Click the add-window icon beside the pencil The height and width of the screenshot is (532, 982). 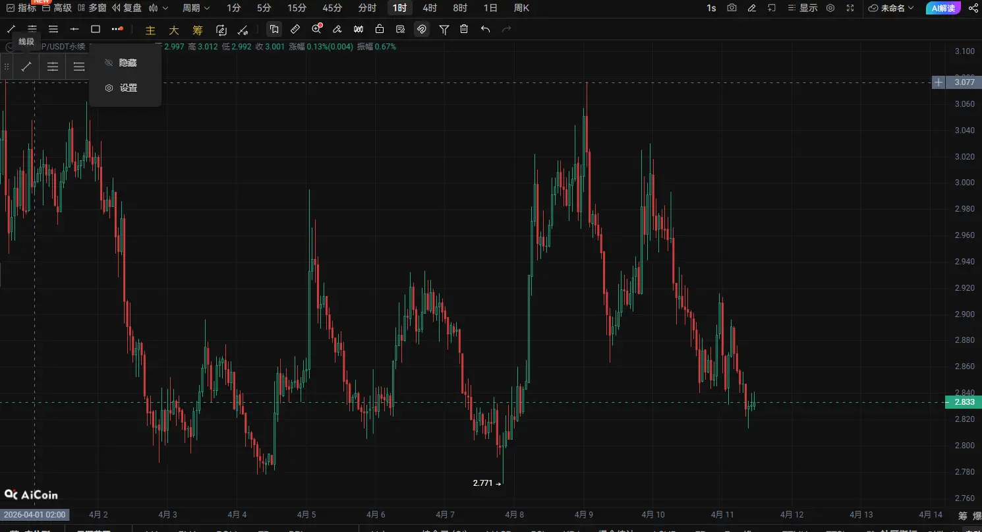pos(772,8)
